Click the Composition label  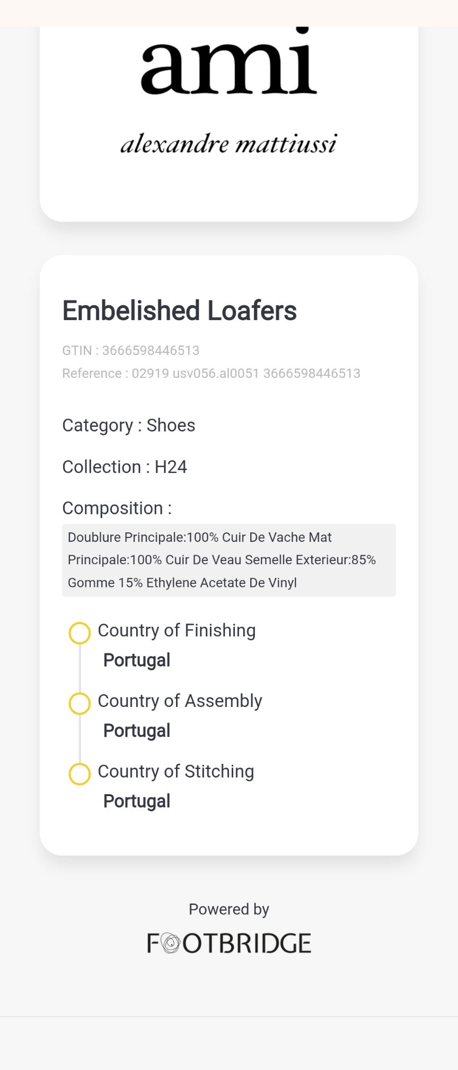click(117, 508)
